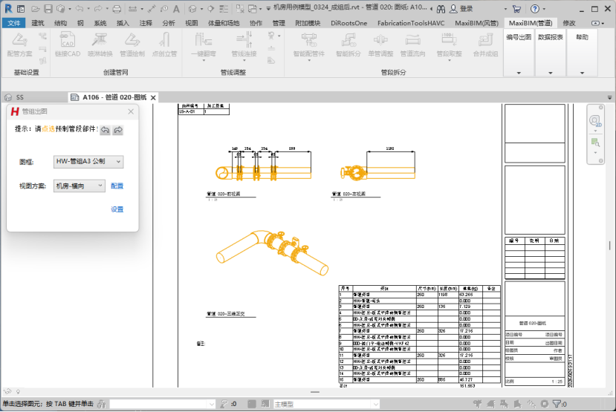This screenshot has height=412, width=616.
Task: Click the 配置 link in dialog
Action: pos(117,186)
